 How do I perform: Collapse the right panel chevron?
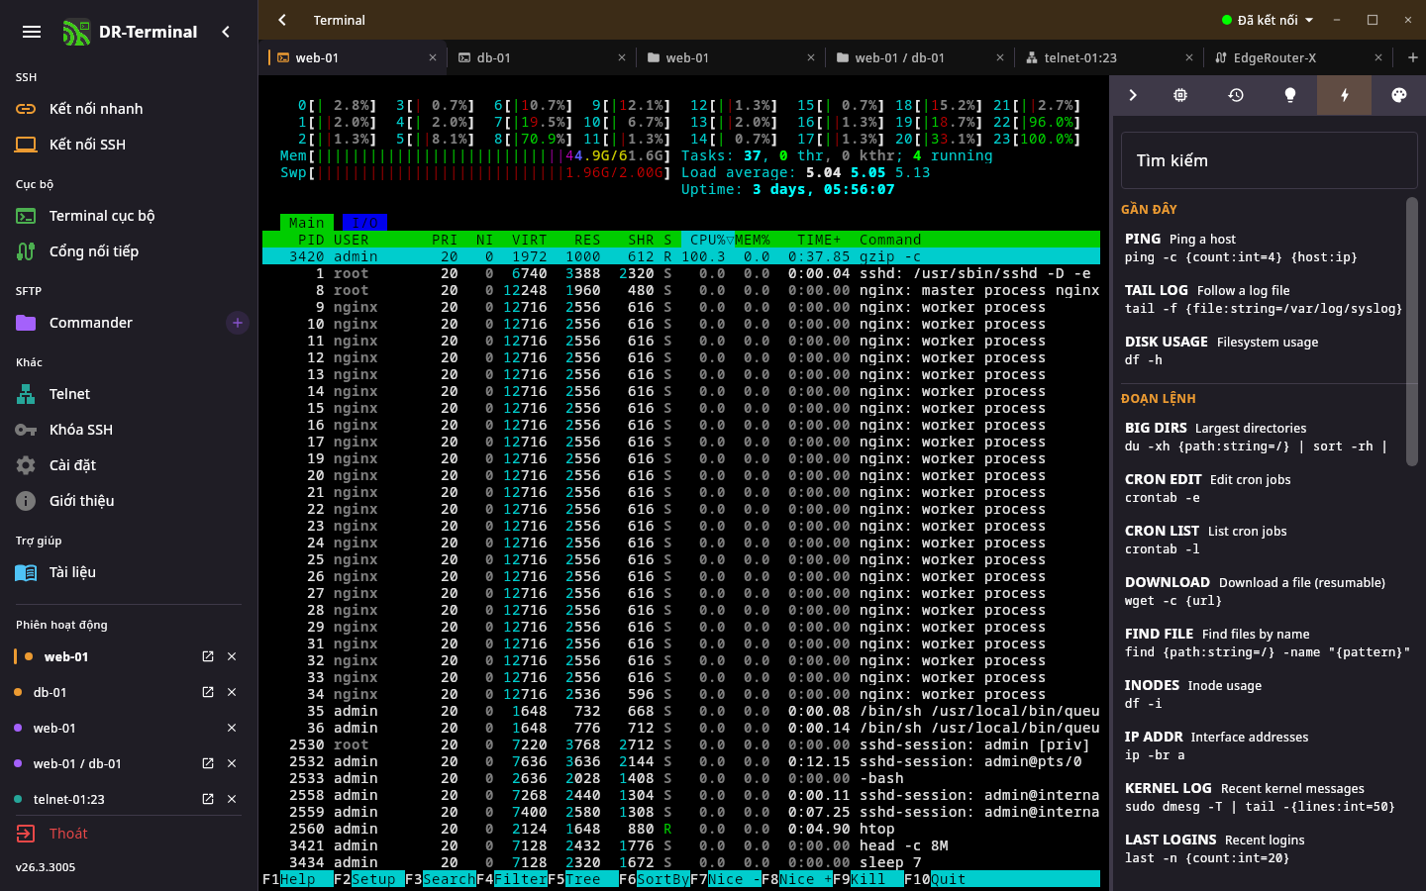1133,95
